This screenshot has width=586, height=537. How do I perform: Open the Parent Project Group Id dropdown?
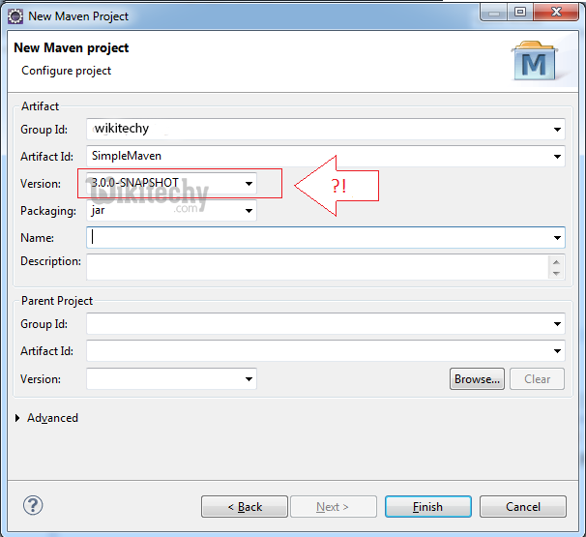click(557, 325)
